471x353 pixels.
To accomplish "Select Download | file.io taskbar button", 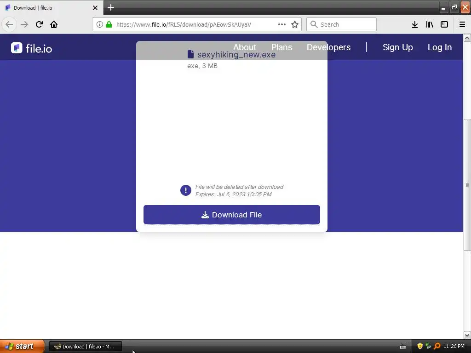I will pos(85,347).
